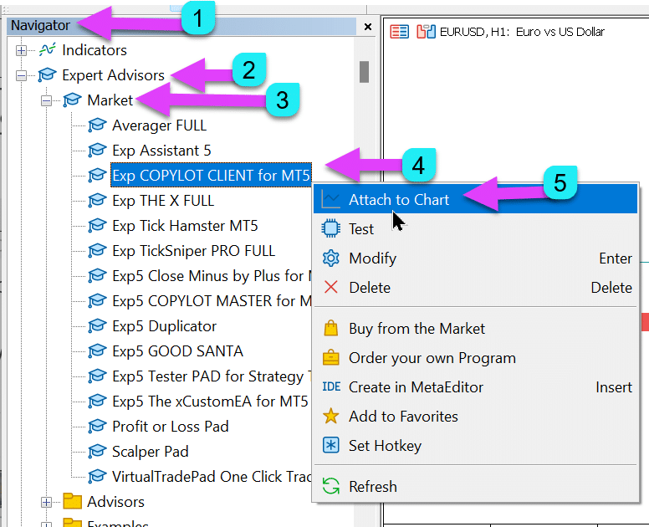Viewport: 649px width, 527px height.
Task: Click the IDE icon for MetaEditor
Action: point(331,387)
